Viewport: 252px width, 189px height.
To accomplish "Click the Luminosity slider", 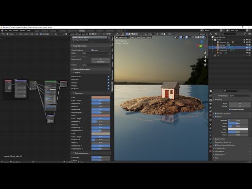I will [101, 157].
